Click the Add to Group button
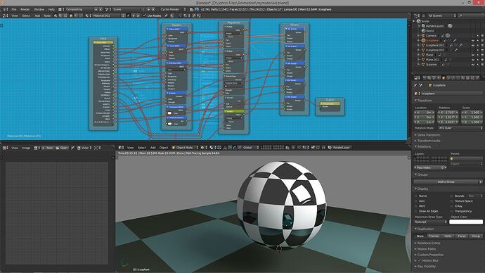This screenshot has width=485, height=273. pos(446,182)
